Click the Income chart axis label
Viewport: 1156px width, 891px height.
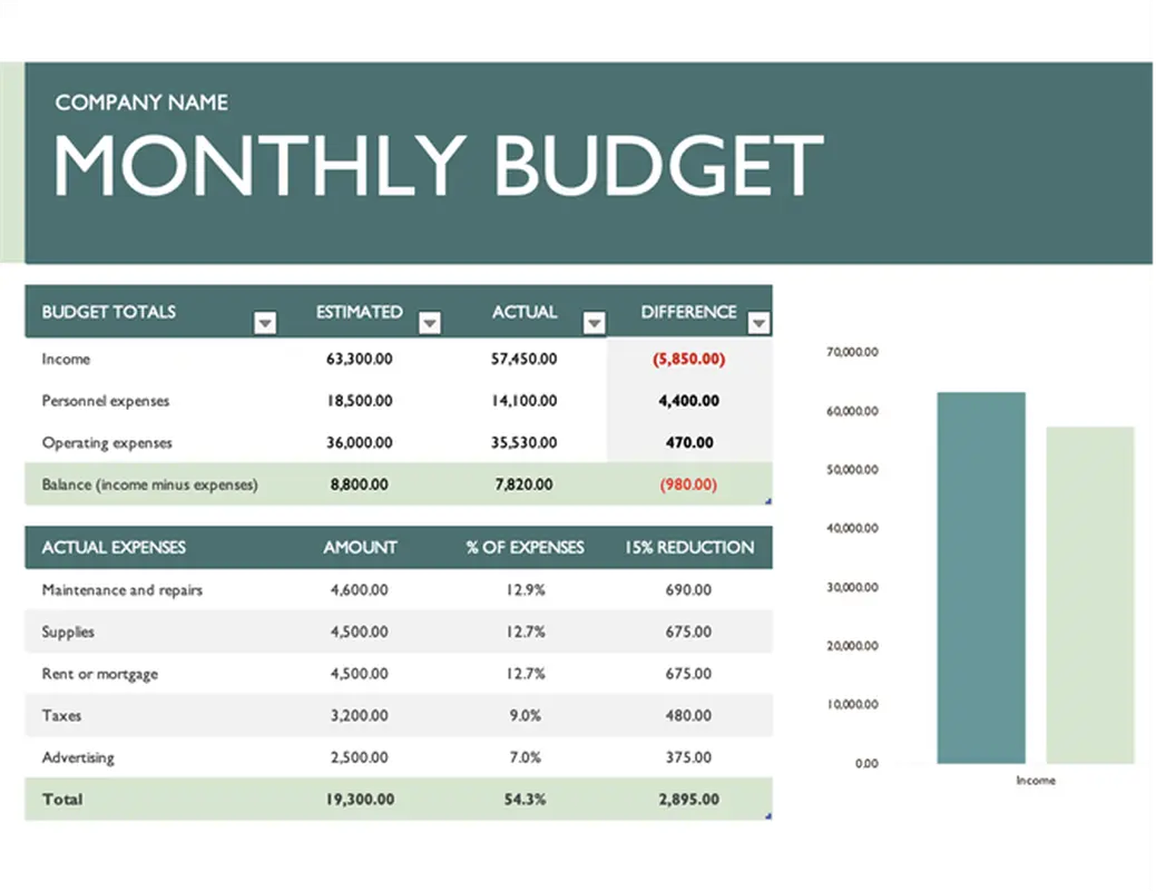coord(1035,781)
